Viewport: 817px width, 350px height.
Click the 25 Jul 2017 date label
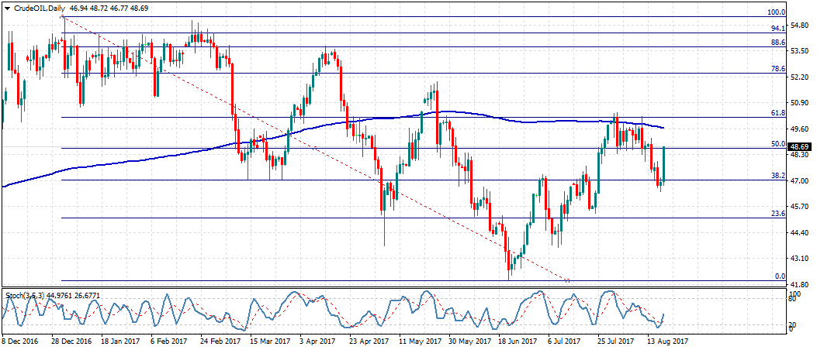[618, 340]
